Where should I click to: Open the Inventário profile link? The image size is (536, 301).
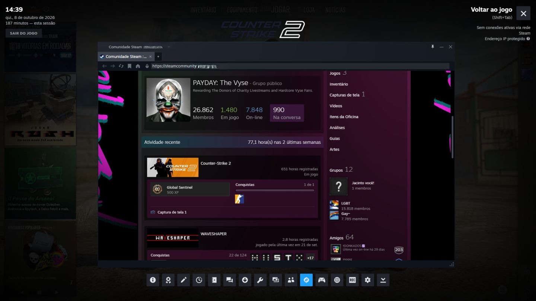click(x=339, y=84)
